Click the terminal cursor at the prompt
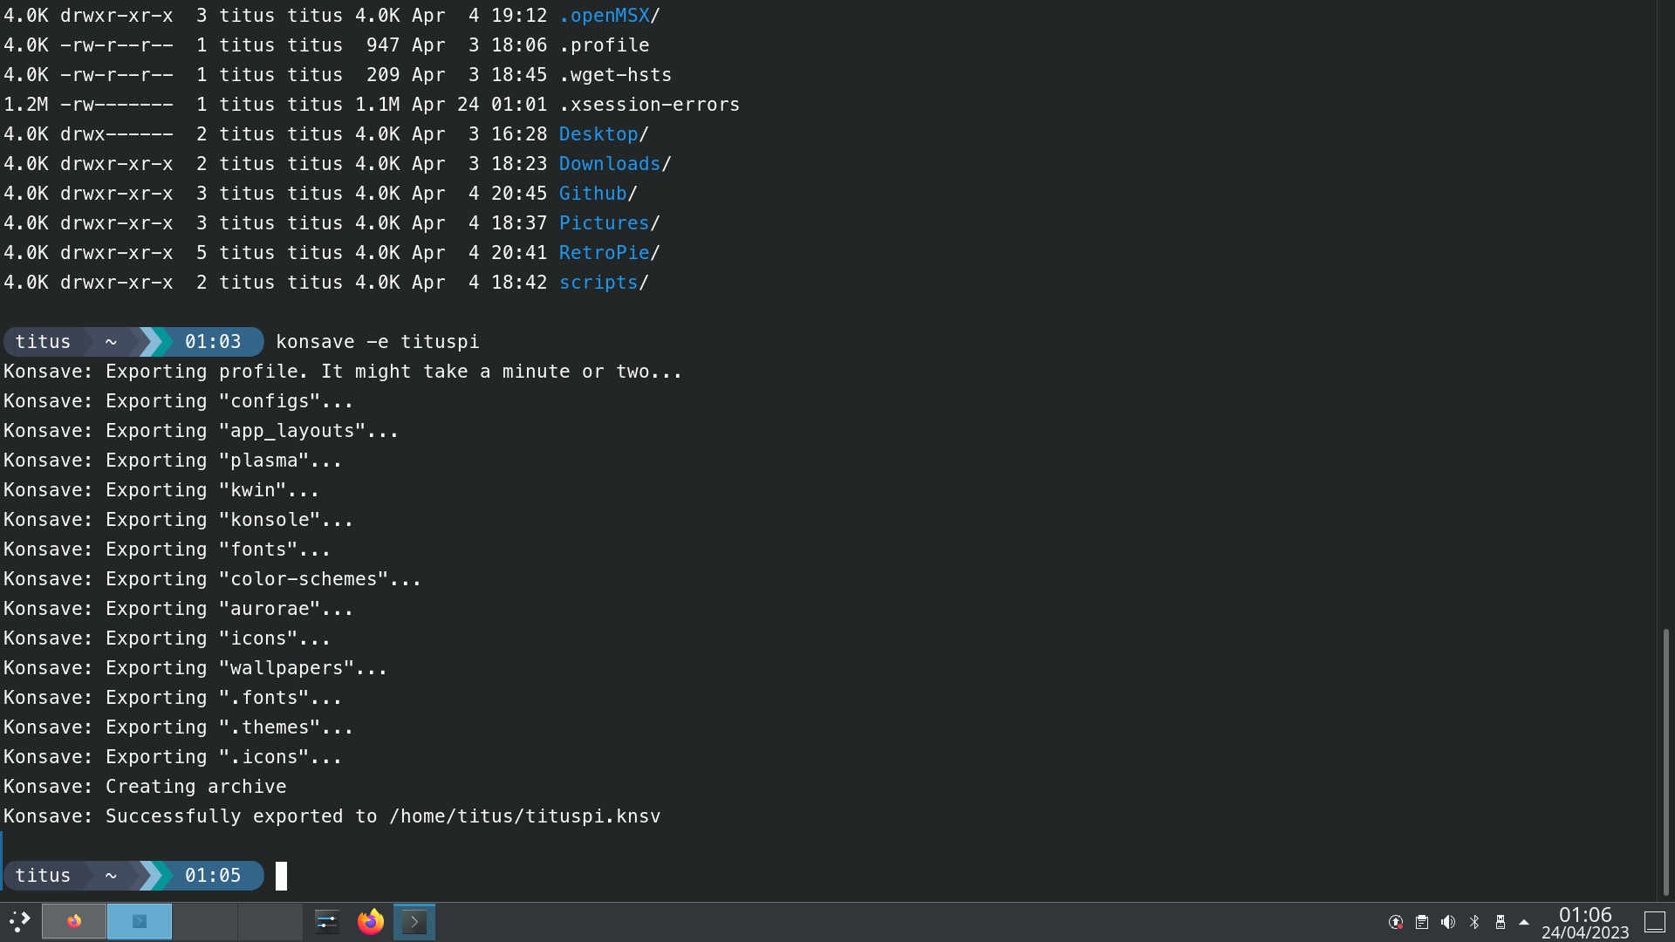 pyautogui.click(x=281, y=876)
